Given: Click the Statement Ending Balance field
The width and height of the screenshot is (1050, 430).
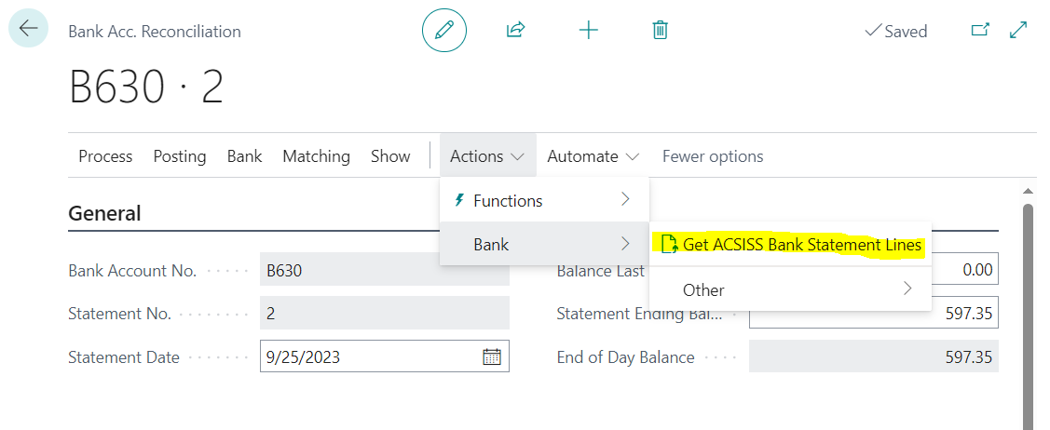Looking at the screenshot, I should [873, 314].
